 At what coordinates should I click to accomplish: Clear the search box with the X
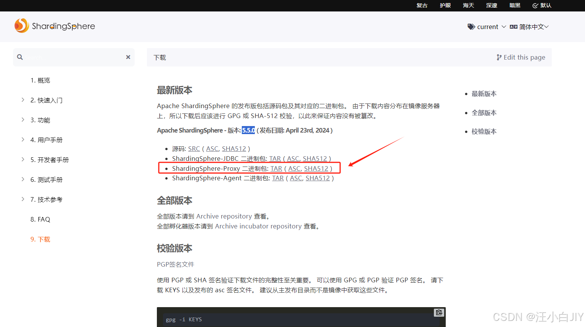128,57
